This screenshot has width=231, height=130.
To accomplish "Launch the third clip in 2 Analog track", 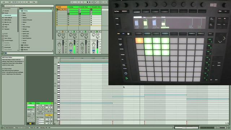I will tap(68, 14).
